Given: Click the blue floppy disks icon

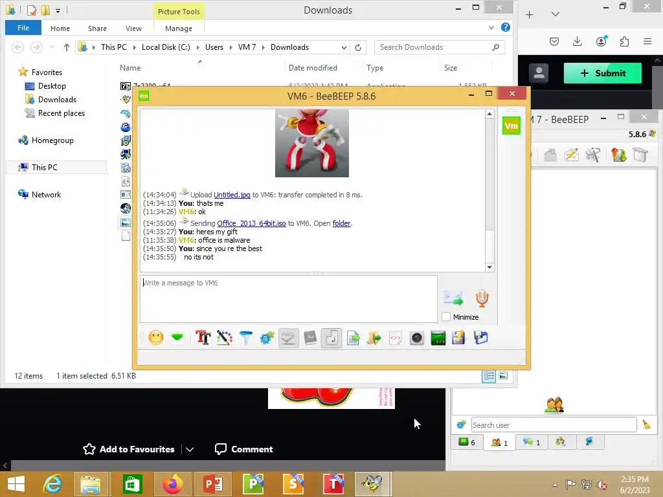Looking at the screenshot, I should click(x=481, y=338).
